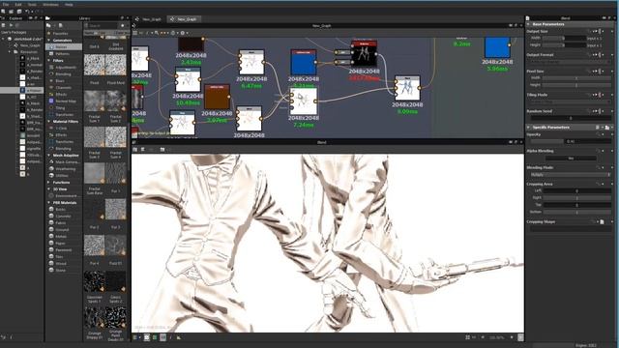This screenshot has height=348, width=619.
Task: Select the Weathering category in Library
Action: [65, 169]
